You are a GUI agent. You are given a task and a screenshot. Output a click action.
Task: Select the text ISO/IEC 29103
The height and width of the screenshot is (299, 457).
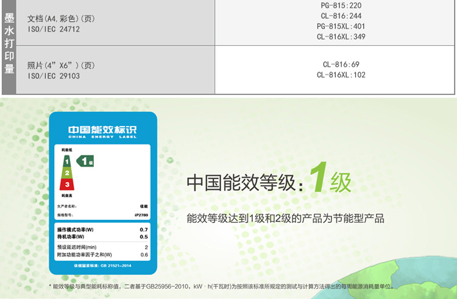pos(54,76)
